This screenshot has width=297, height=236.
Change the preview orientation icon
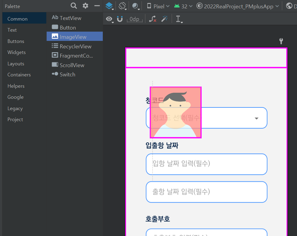tap(123, 6)
